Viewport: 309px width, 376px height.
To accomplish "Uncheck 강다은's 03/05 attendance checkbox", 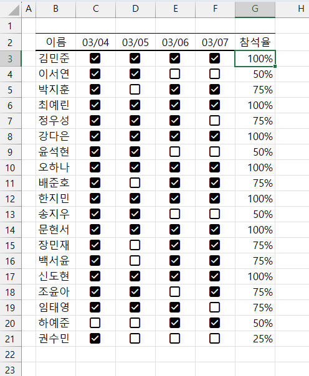I will click(135, 136).
